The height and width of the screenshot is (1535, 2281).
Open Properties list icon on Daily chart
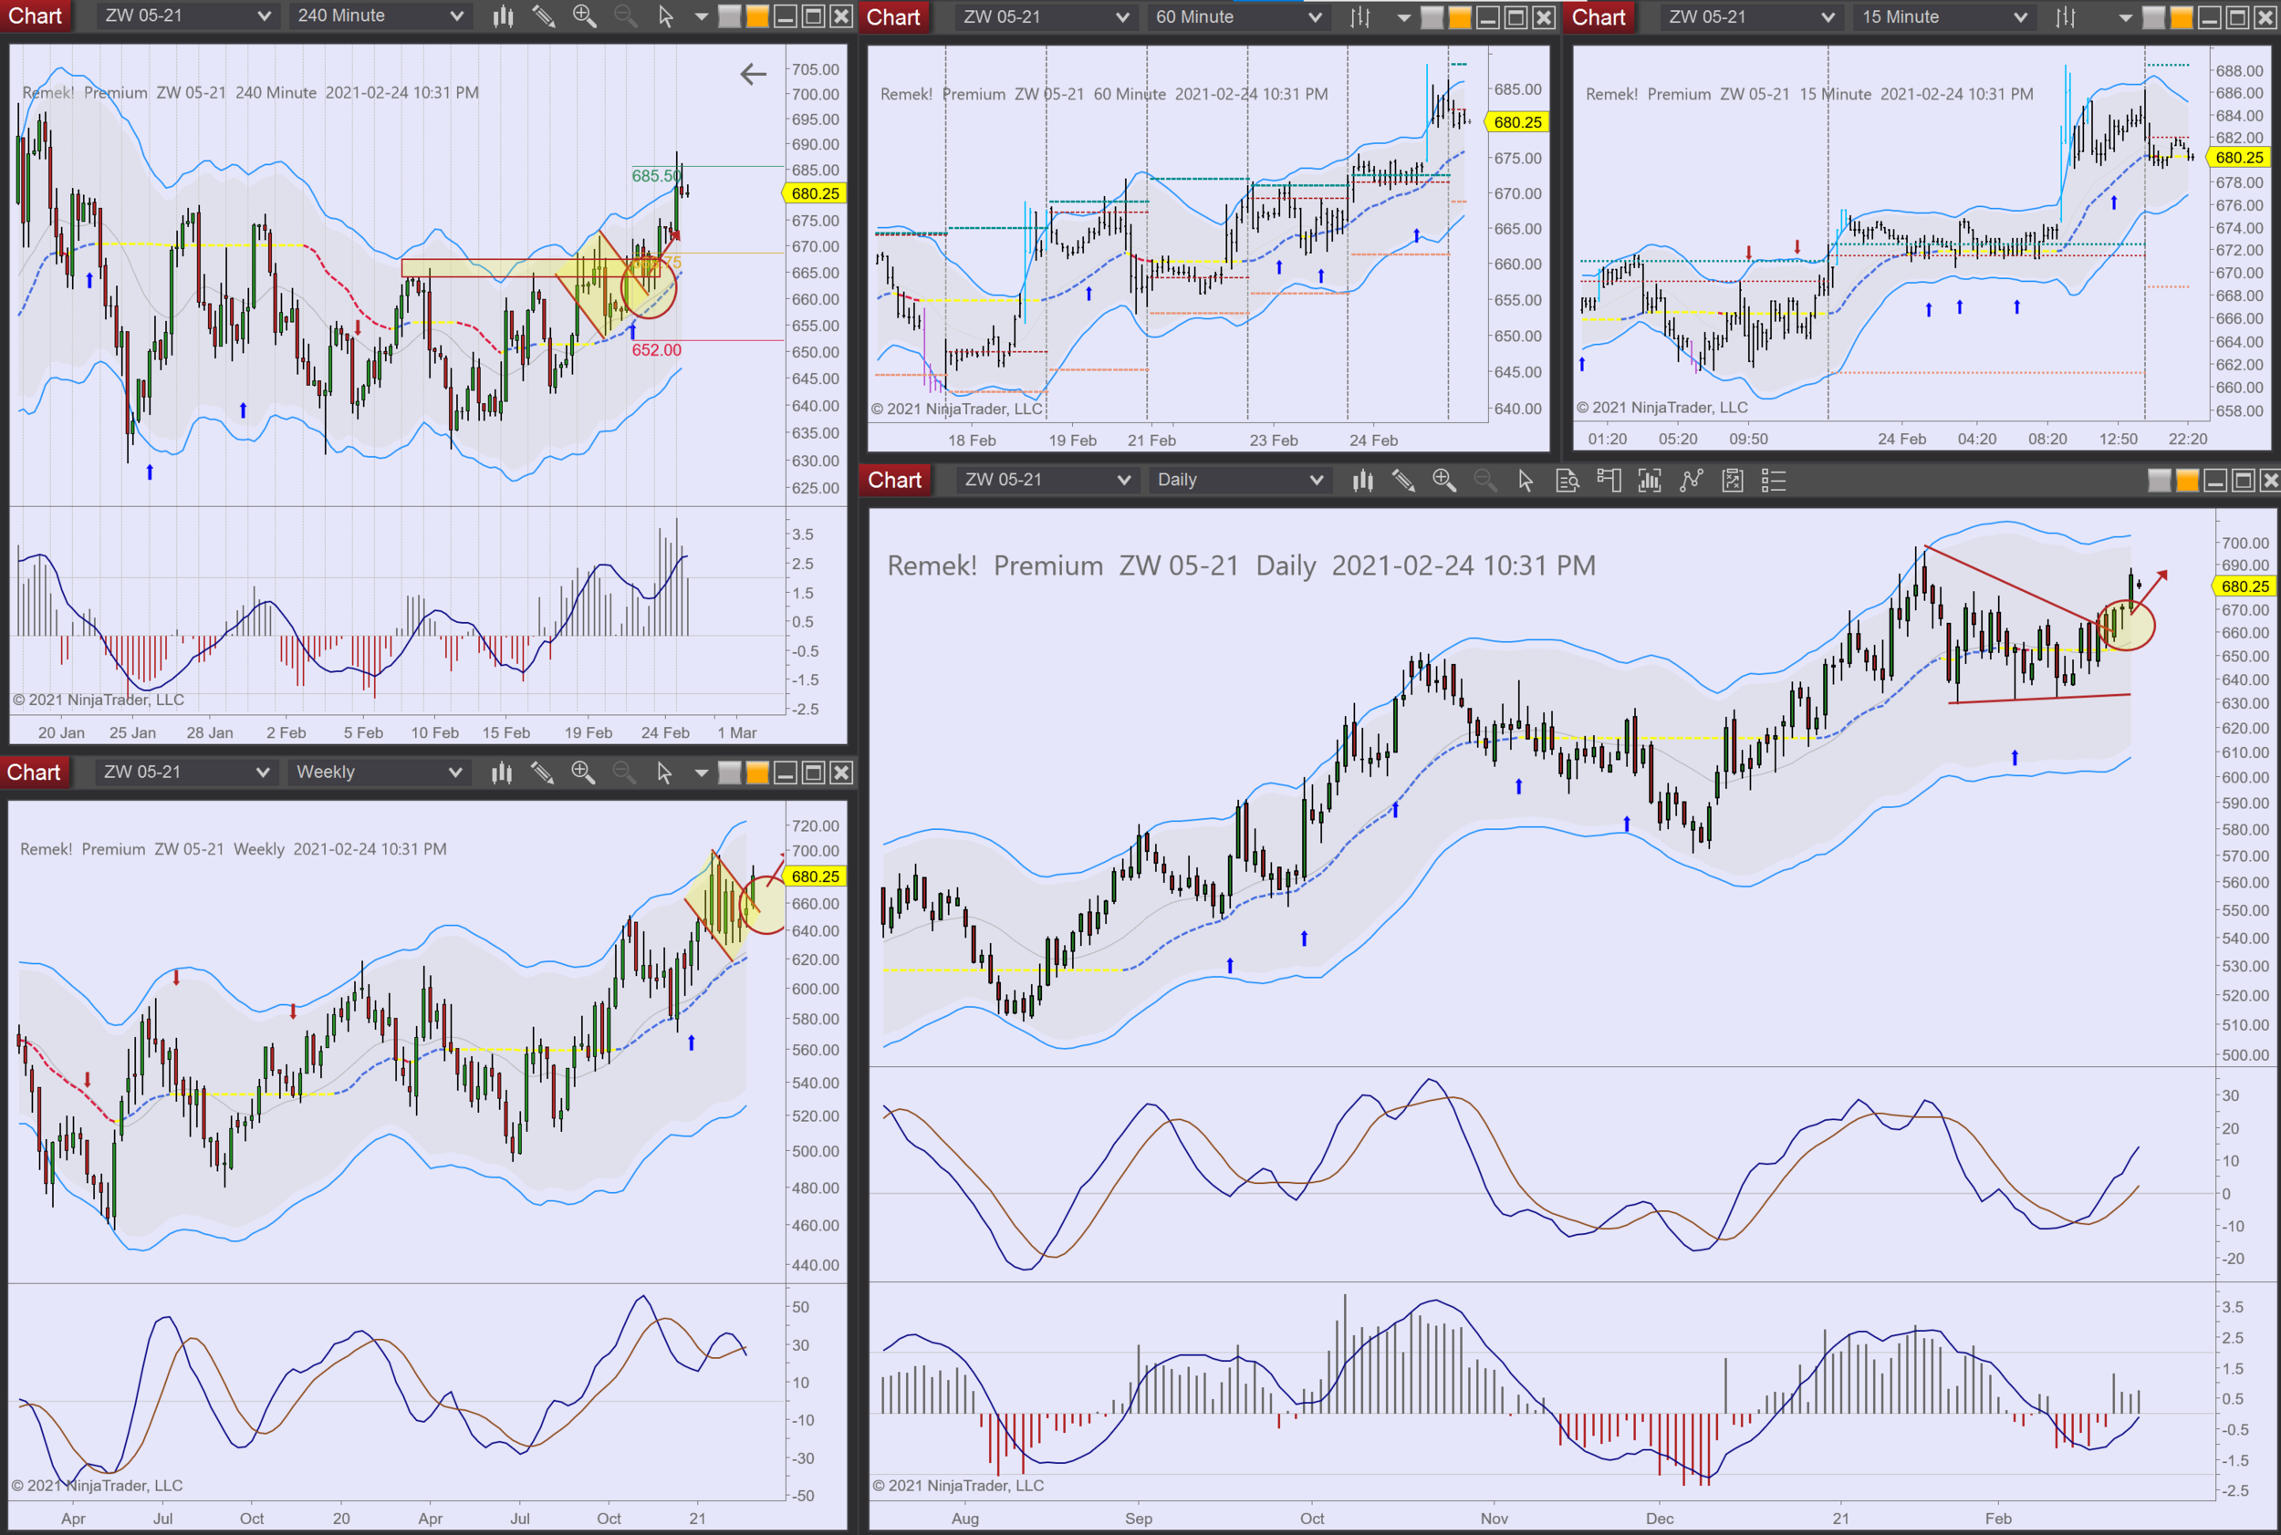pyautogui.click(x=1774, y=481)
